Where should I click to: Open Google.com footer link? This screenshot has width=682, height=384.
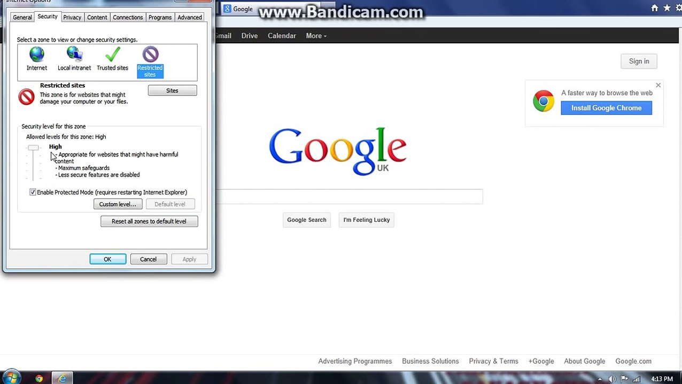click(633, 361)
